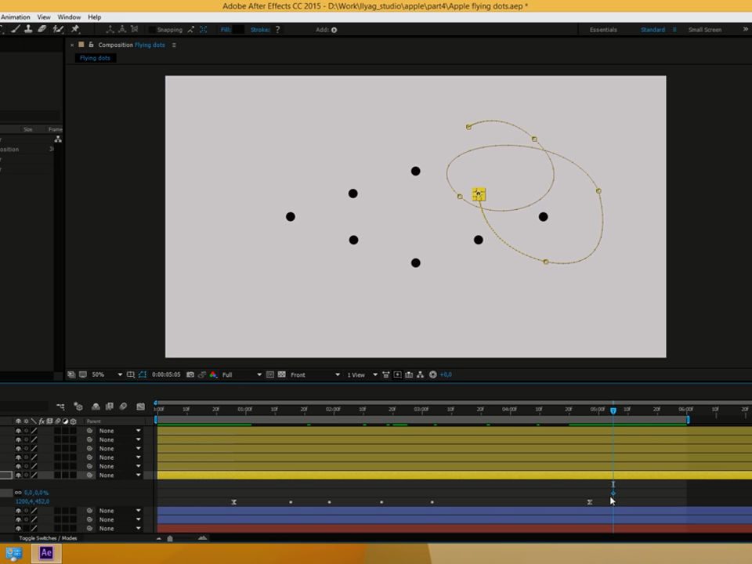752x564 pixels.
Task: Expand the workspace overflow chevron
Action: coord(745,29)
